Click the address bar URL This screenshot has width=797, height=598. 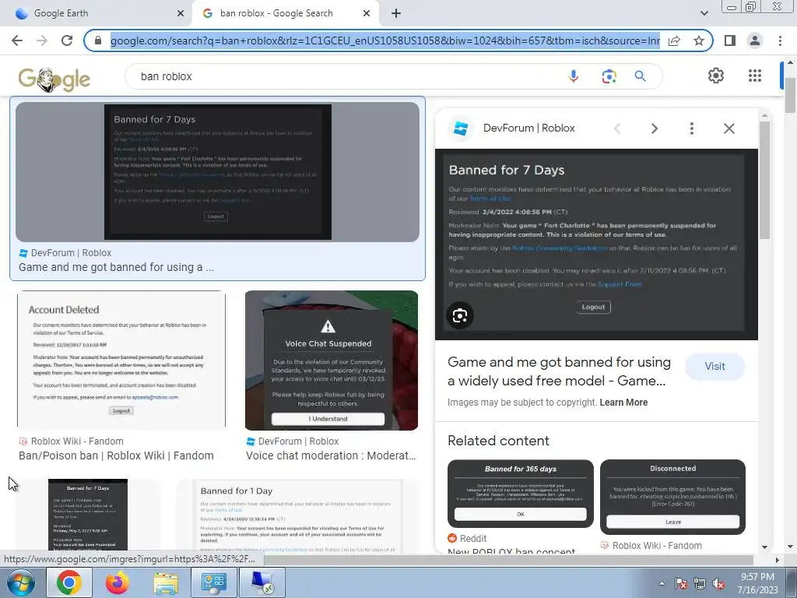click(x=384, y=40)
